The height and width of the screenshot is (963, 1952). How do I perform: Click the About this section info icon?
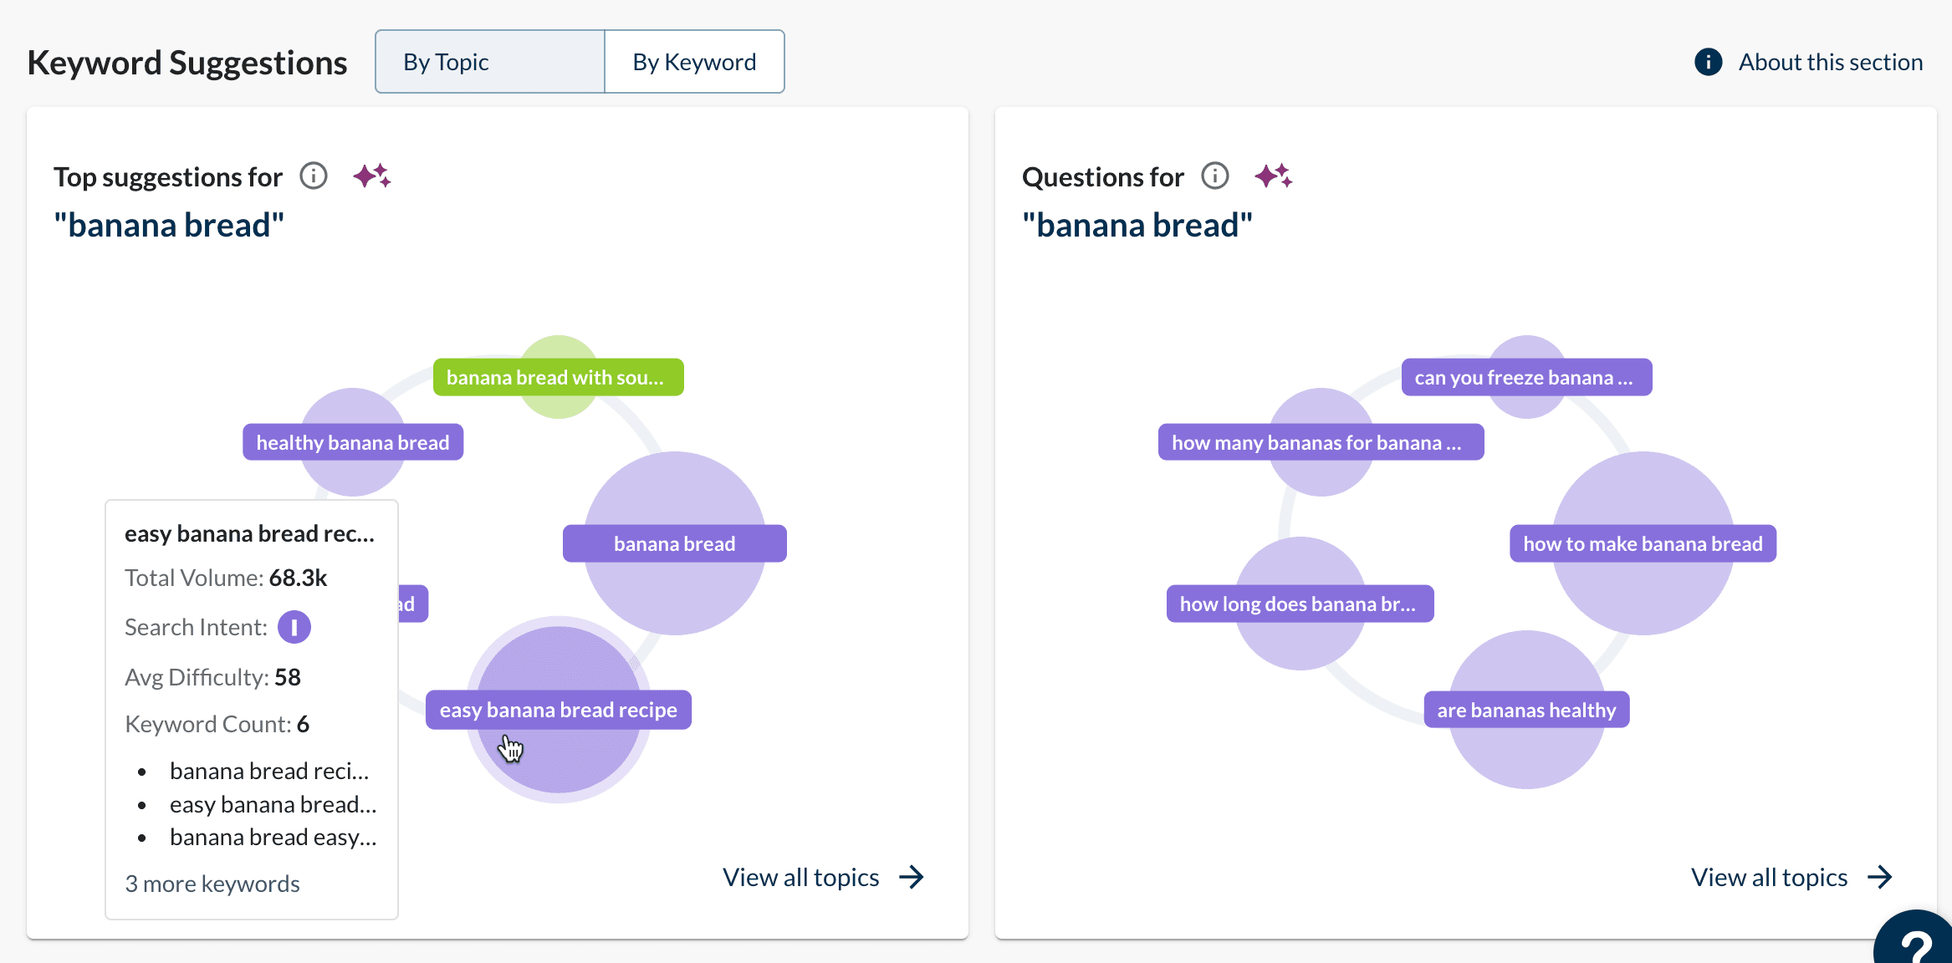click(x=1708, y=62)
